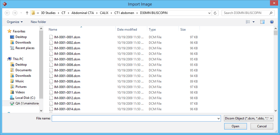Expand the Dicom Object file type dropdown
The image size is (280, 135).
[x=249, y=118]
